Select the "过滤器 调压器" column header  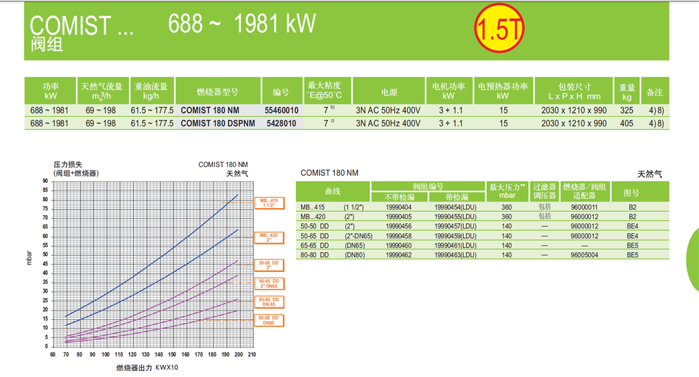pos(545,191)
